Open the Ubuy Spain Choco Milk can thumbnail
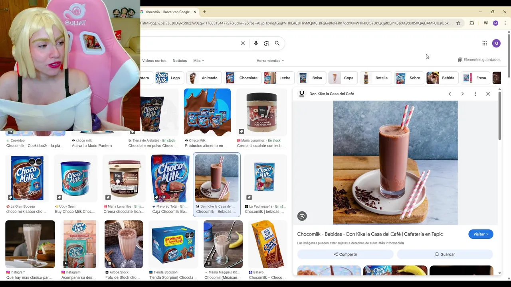The height and width of the screenshot is (287, 511). 76,178
